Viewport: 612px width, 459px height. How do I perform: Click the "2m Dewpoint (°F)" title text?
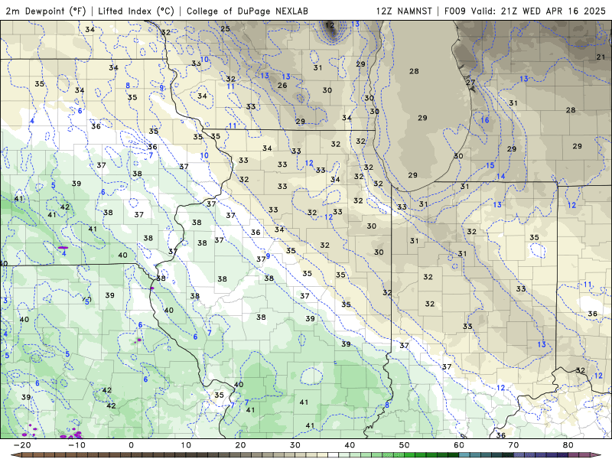click(46, 11)
